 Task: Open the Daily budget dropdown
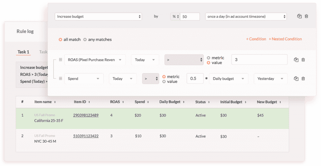pos(229,79)
